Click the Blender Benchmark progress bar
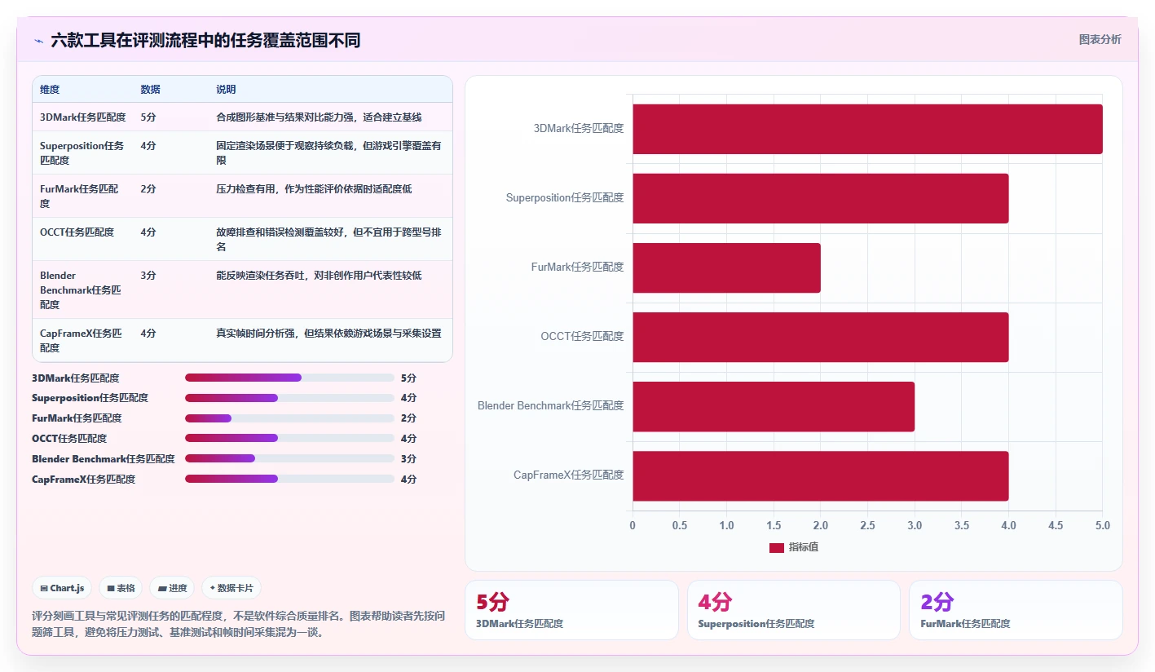The width and height of the screenshot is (1155, 672). (x=289, y=458)
